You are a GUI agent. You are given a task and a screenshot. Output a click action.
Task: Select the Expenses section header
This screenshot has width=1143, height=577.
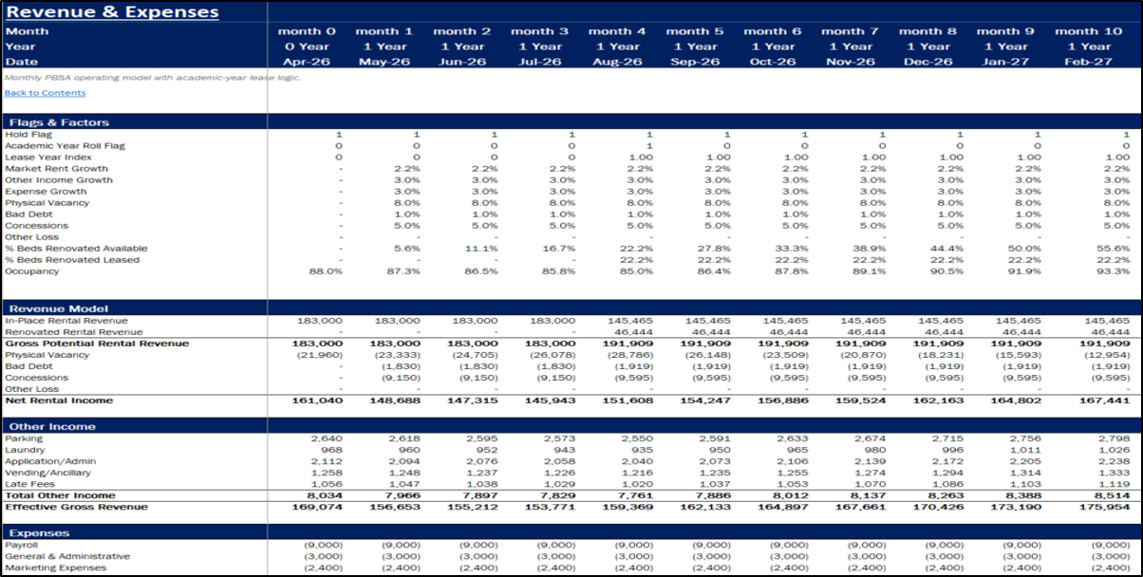[x=38, y=533]
